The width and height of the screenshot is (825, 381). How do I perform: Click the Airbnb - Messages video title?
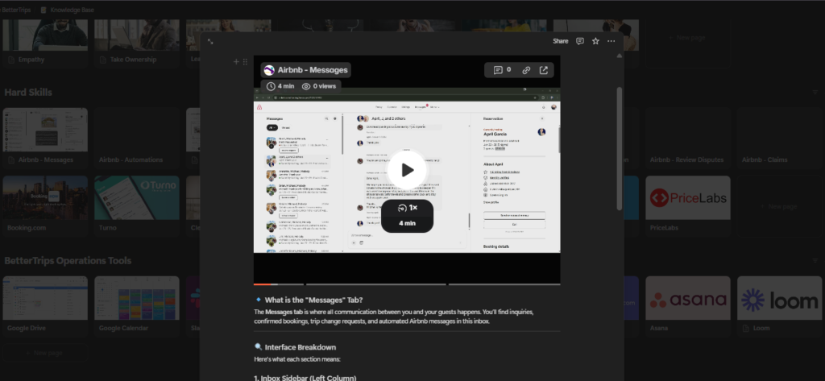(313, 70)
